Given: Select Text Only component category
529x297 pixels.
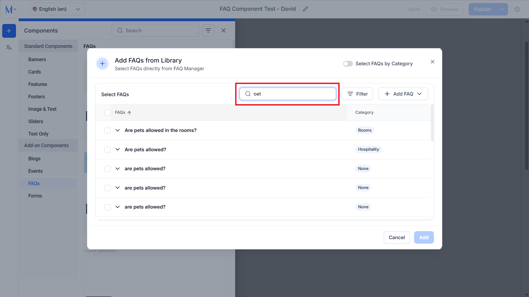Looking at the screenshot, I should pyautogui.click(x=38, y=134).
